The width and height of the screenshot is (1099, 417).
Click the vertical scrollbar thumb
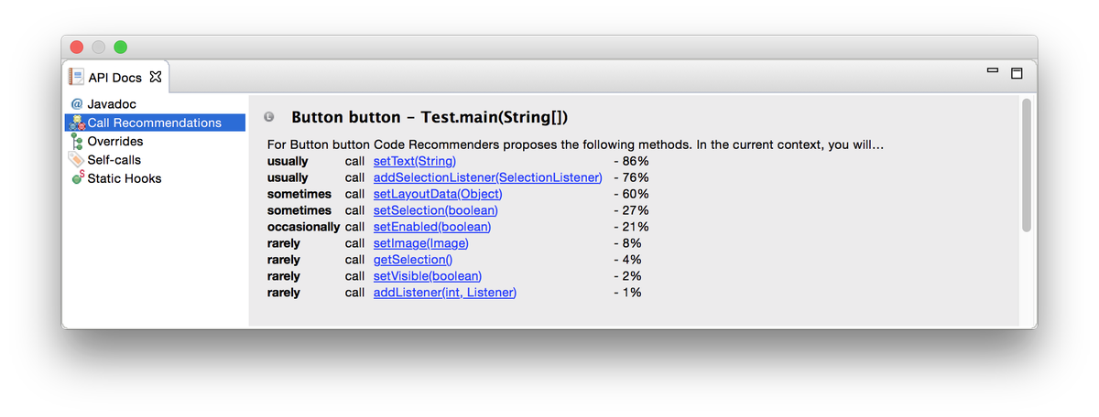coord(1027,165)
